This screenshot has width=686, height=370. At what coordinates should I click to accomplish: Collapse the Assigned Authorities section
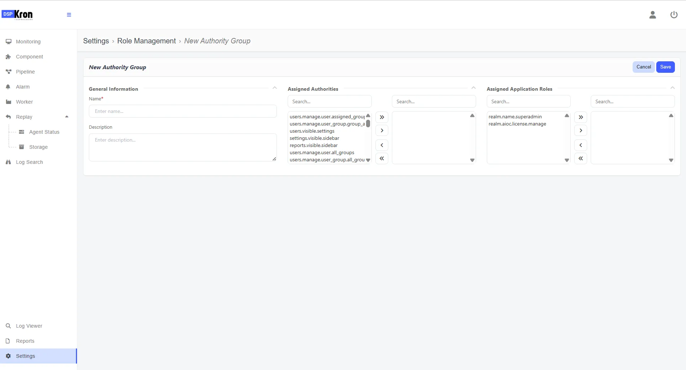tap(474, 88)
